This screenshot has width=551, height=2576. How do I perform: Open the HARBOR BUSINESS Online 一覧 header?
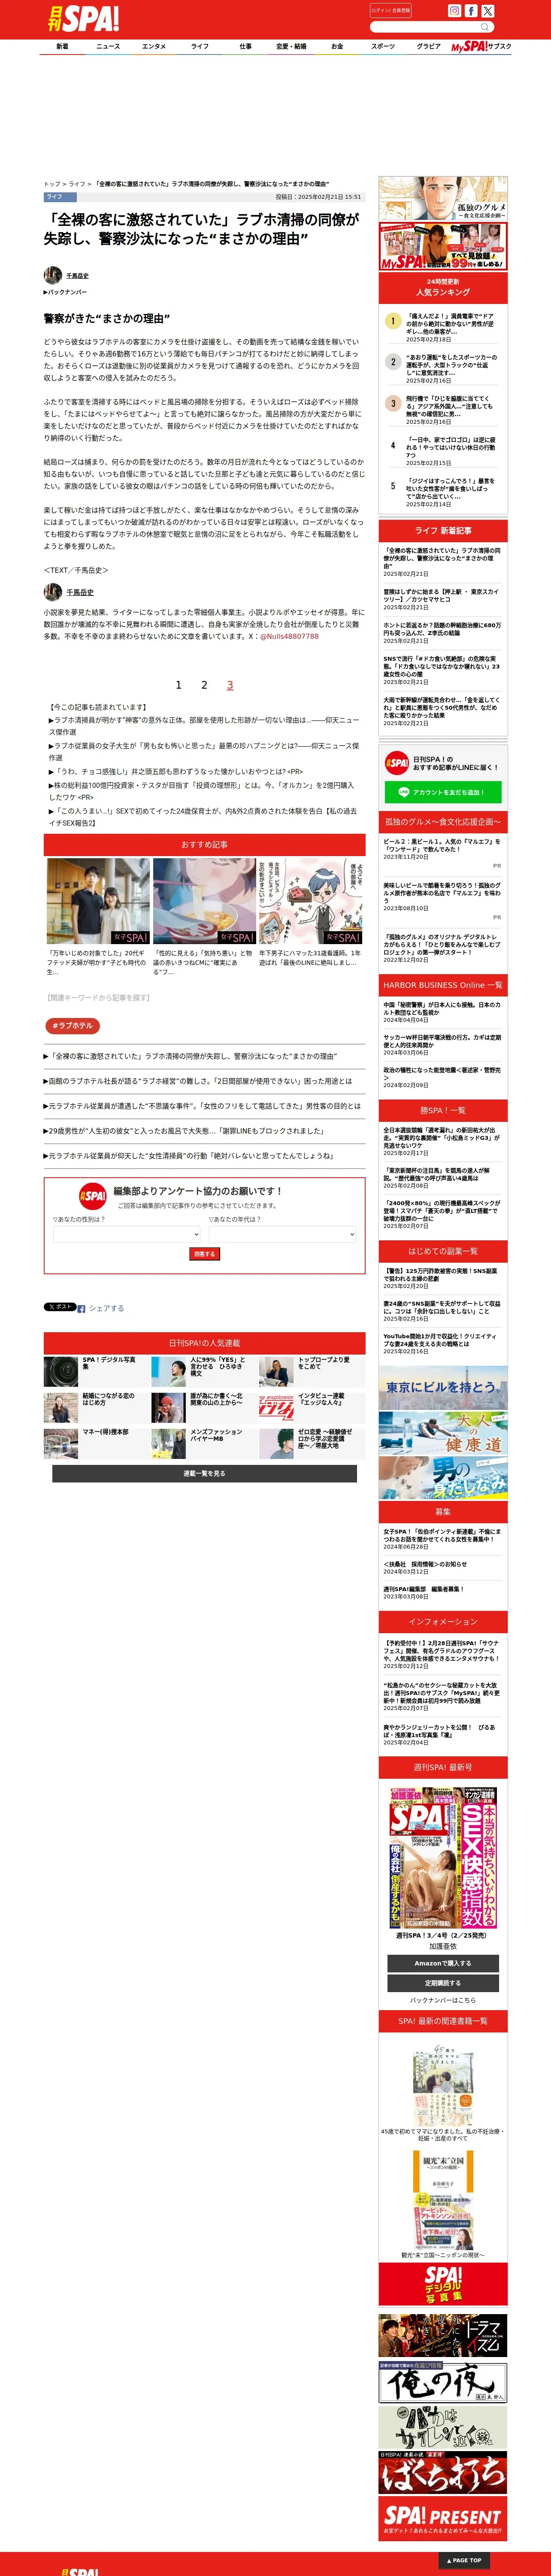(443, 985)
